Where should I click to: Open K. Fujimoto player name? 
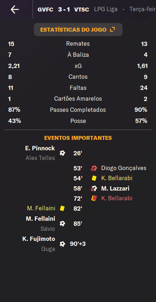click(39, 239)
